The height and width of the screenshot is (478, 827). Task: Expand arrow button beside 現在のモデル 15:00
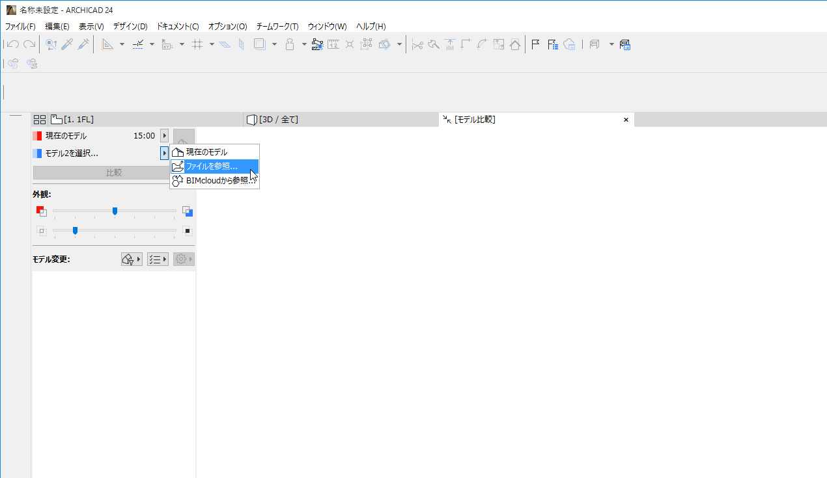[x=164, y=136]
